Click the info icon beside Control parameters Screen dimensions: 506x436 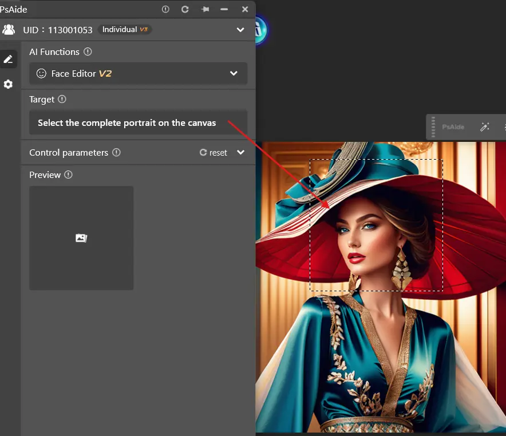tap(116, 152)
